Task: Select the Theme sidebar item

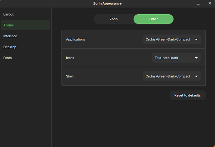Action: (x=26, y=25)
